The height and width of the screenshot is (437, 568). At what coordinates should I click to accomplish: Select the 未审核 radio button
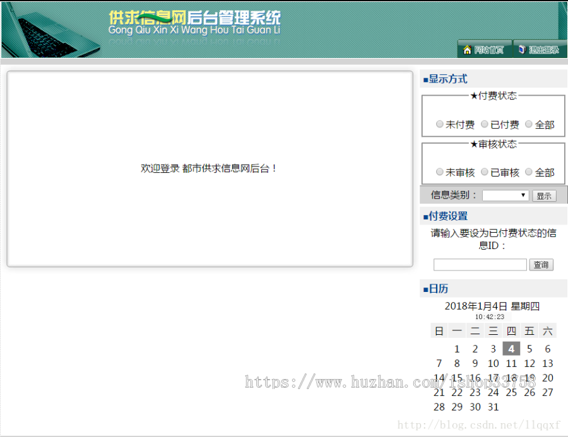[439, 172]
